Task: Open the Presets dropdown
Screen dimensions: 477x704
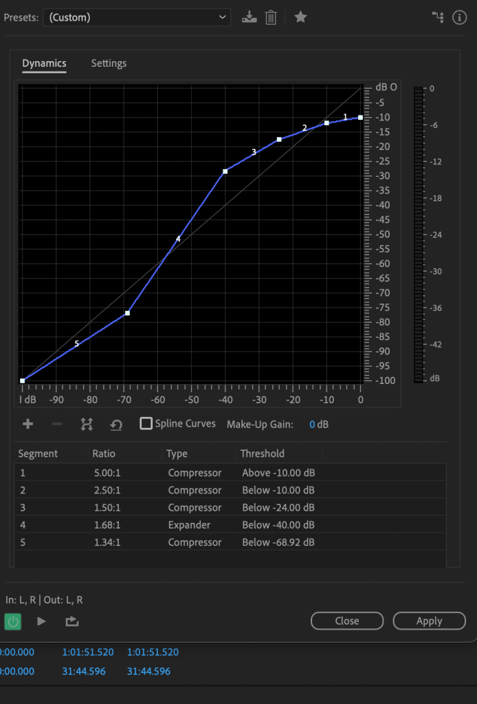Action: point(137,17)
